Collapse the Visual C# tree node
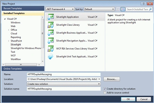The width and height of the screenshot is (154, 103). click(5, 19)
